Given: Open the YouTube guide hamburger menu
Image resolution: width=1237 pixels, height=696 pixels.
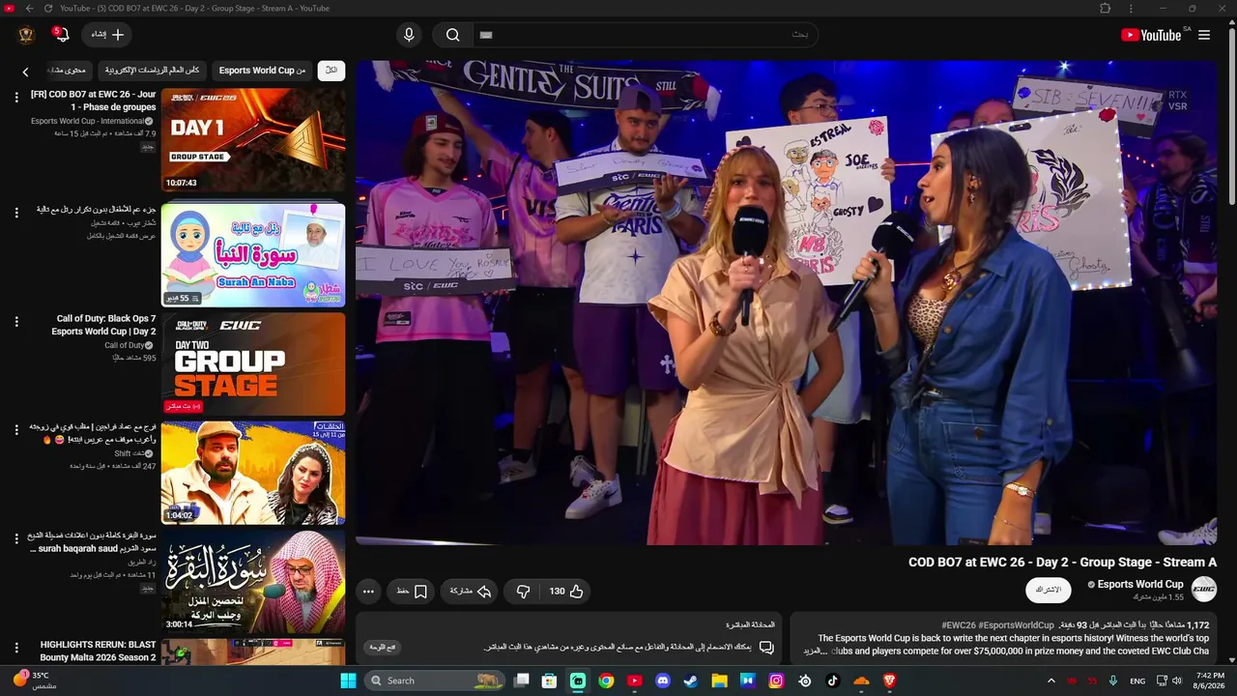Looking at the screenshot, I should point(1204,35).
